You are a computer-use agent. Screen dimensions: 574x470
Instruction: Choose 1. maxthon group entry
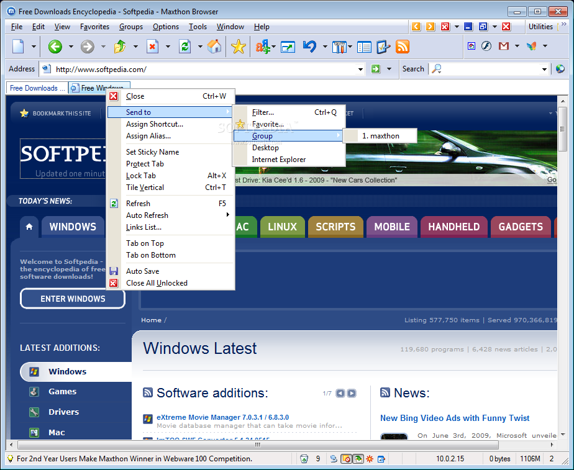380,136
